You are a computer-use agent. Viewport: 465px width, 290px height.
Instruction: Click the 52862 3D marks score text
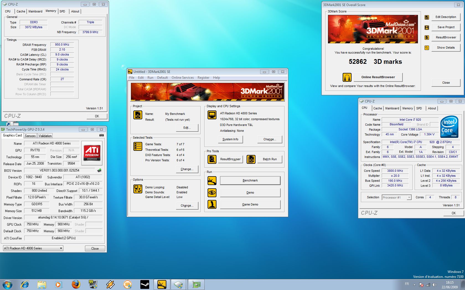[x=375, y=62]
